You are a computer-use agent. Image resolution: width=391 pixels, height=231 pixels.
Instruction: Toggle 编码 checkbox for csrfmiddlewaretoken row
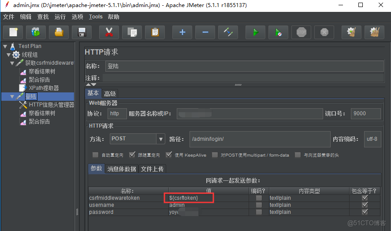coord(259,198)
